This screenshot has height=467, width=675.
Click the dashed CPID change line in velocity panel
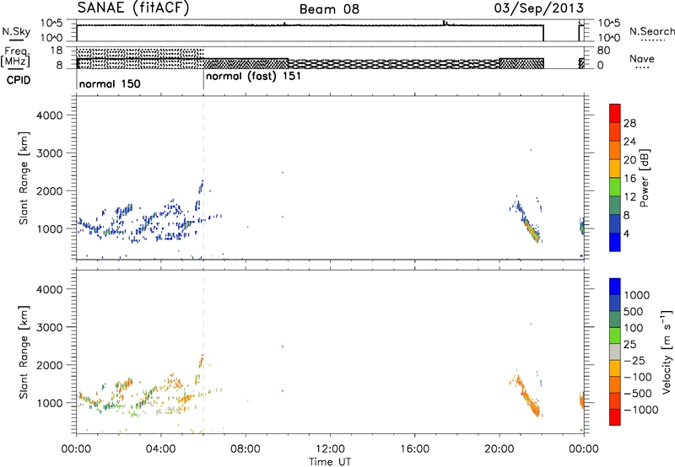[203, 351]
